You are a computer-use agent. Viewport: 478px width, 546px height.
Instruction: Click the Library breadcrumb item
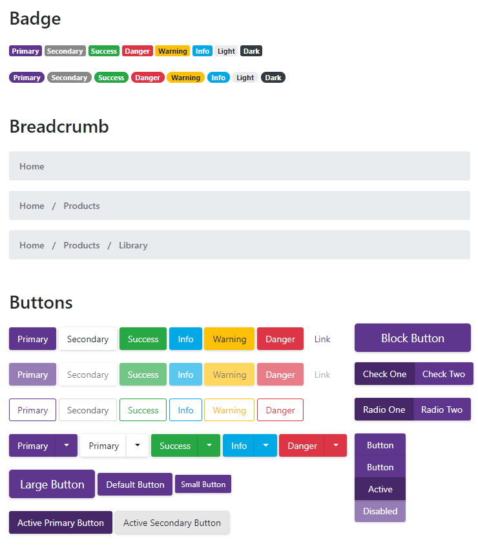[132, 245]
